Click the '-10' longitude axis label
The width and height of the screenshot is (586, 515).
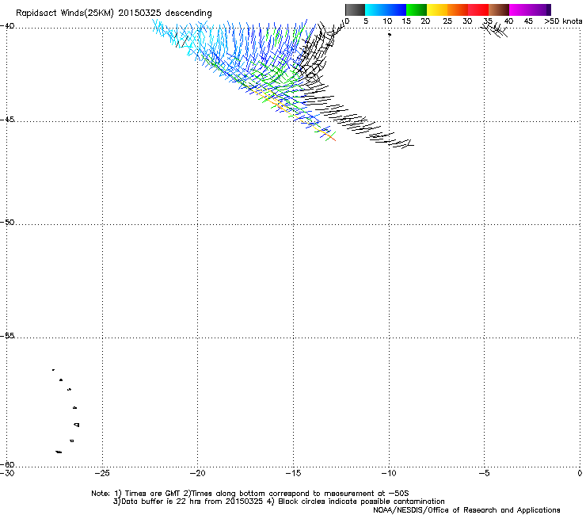[x=389, y=473]
